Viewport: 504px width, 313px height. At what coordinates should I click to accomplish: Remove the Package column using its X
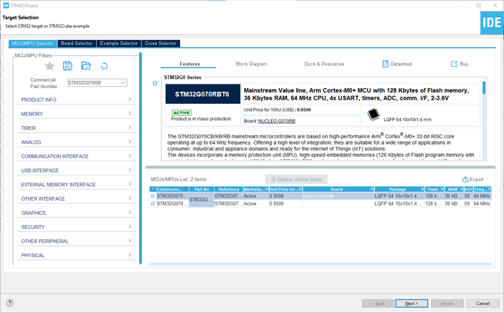[423, 189]
